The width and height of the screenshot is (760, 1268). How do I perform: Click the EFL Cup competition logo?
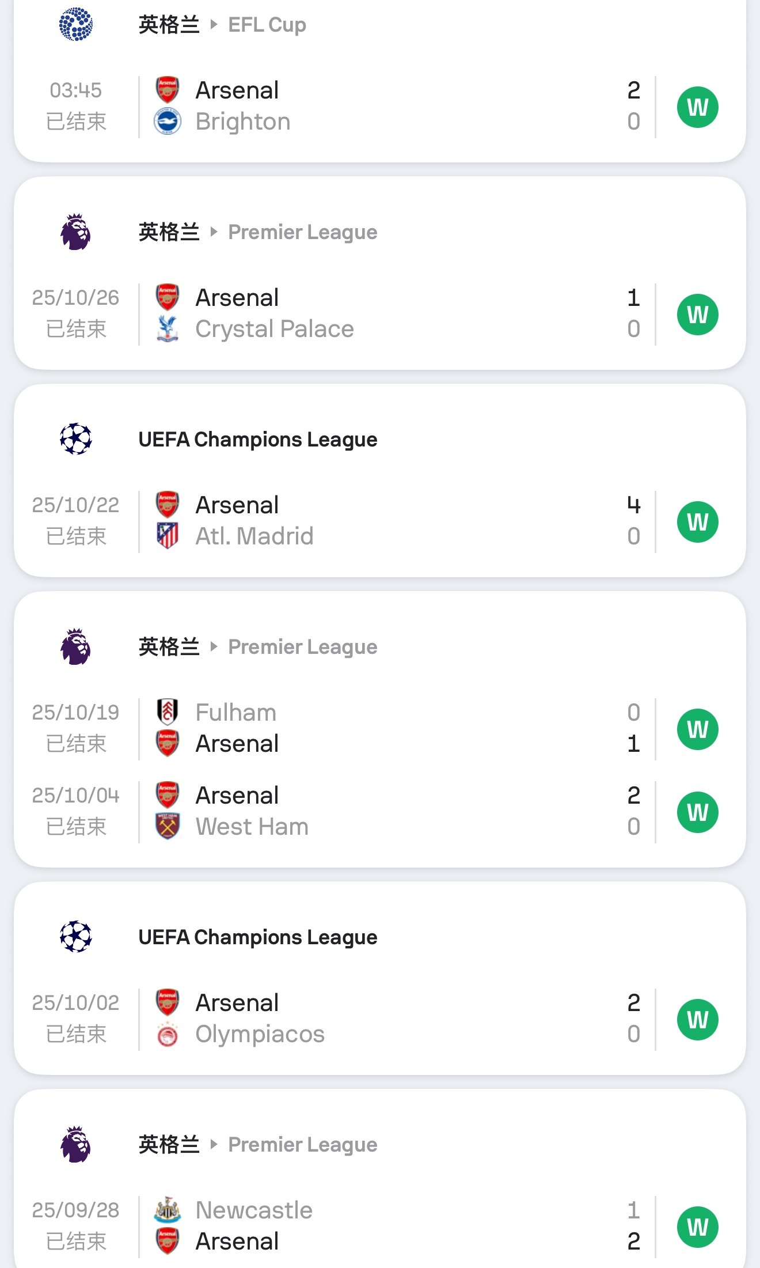76,24
